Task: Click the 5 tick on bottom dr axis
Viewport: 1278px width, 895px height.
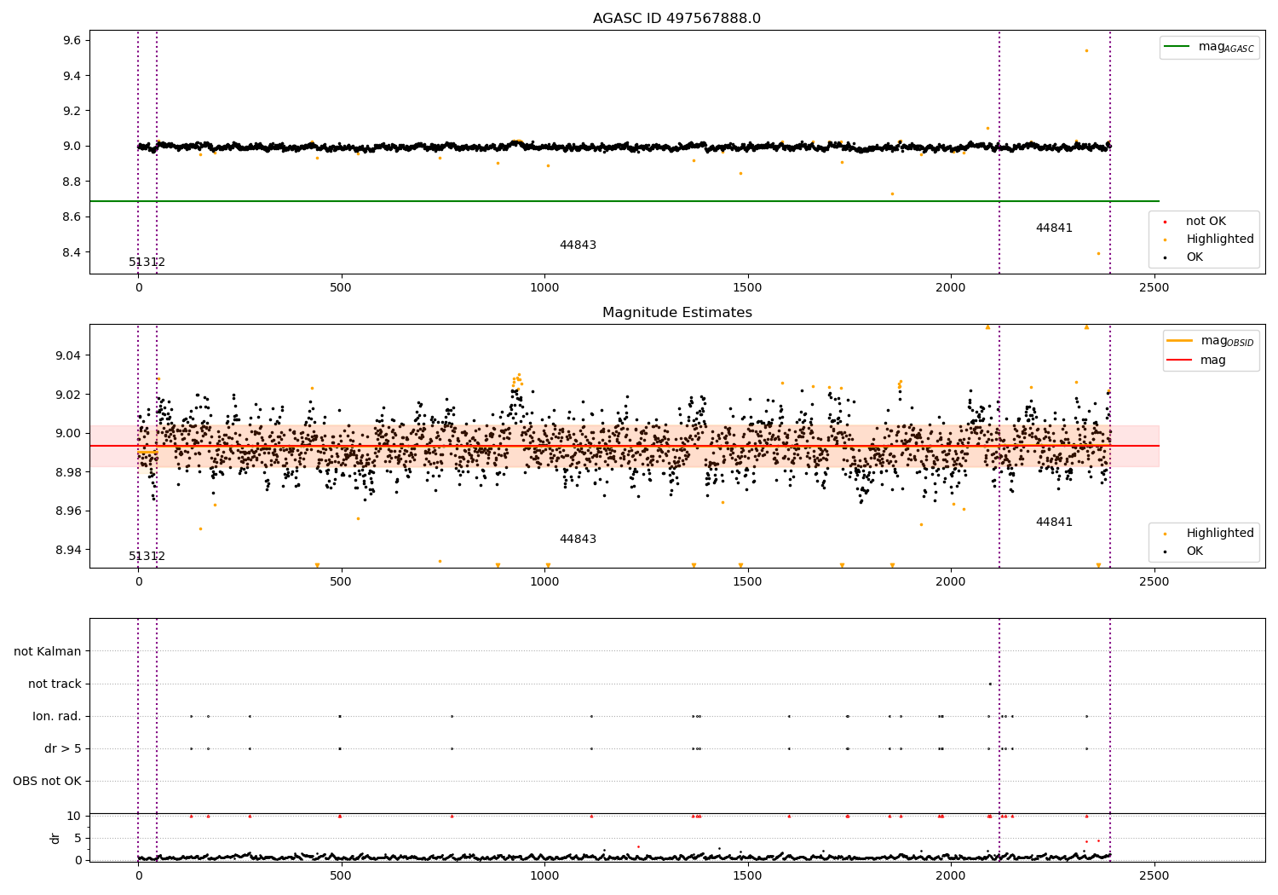Action: coord(78,838)
